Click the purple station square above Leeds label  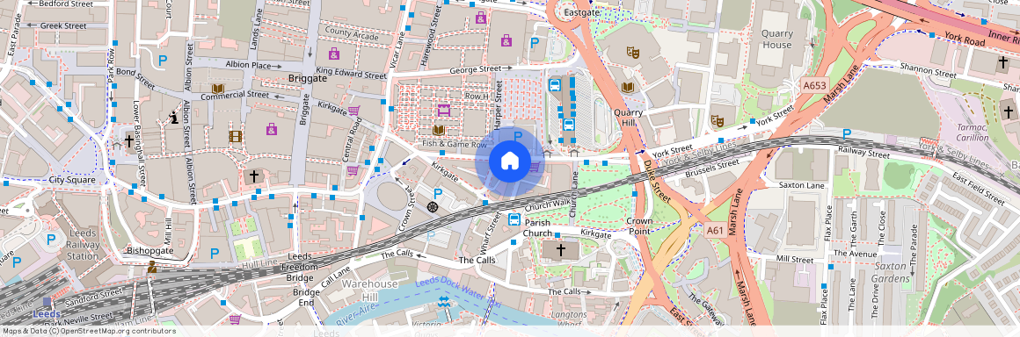click(47, 302)
